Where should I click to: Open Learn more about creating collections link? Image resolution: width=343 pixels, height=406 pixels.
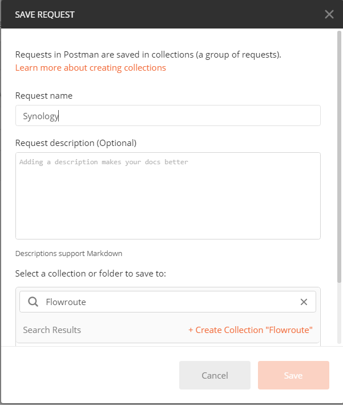click(x=90, y=68)
